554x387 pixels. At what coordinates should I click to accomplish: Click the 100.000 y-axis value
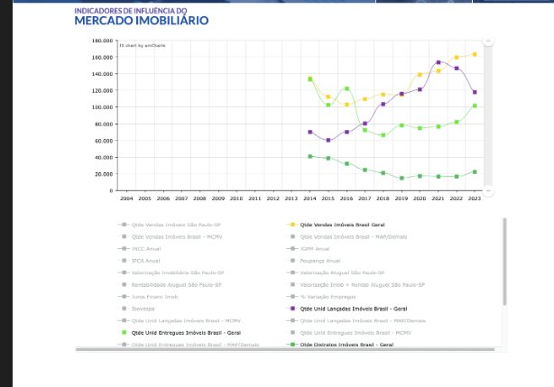click(x=103, y=107)
